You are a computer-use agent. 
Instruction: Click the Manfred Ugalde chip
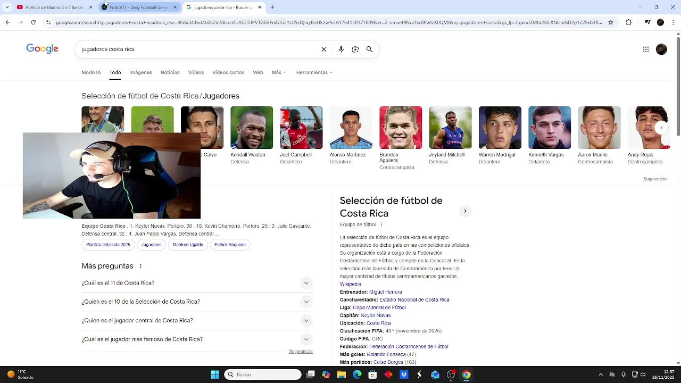point(188,245)
